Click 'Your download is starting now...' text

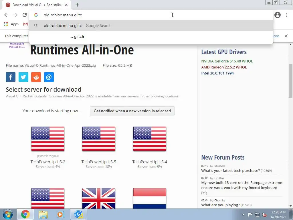point(52,111)
